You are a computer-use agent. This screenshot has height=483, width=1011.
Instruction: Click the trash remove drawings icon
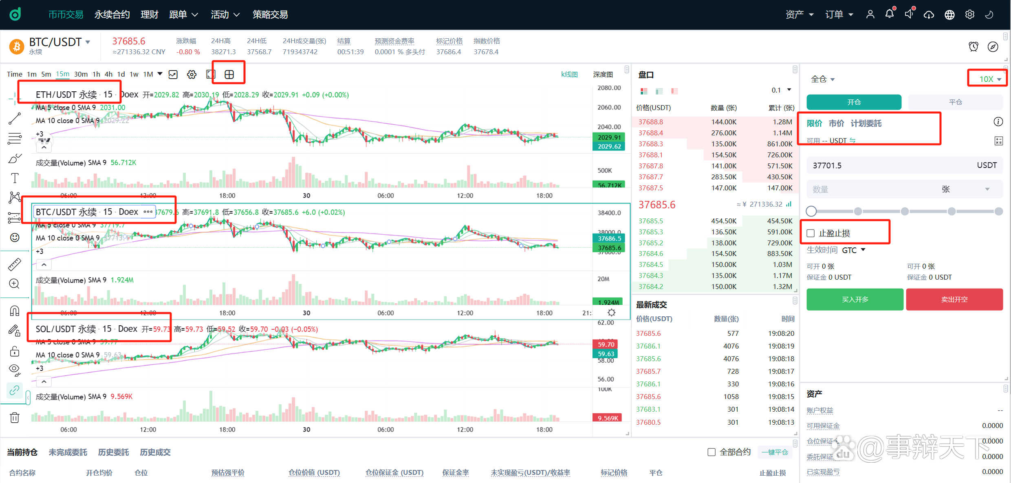click(15, 417)
